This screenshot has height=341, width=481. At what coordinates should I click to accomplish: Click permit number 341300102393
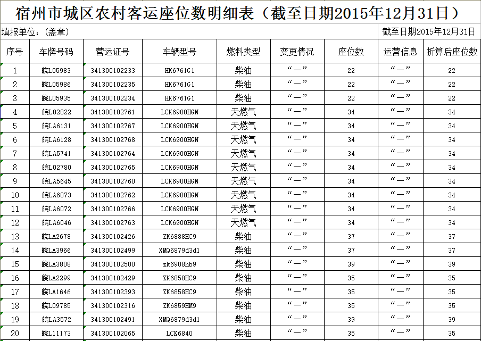(113, 292)
